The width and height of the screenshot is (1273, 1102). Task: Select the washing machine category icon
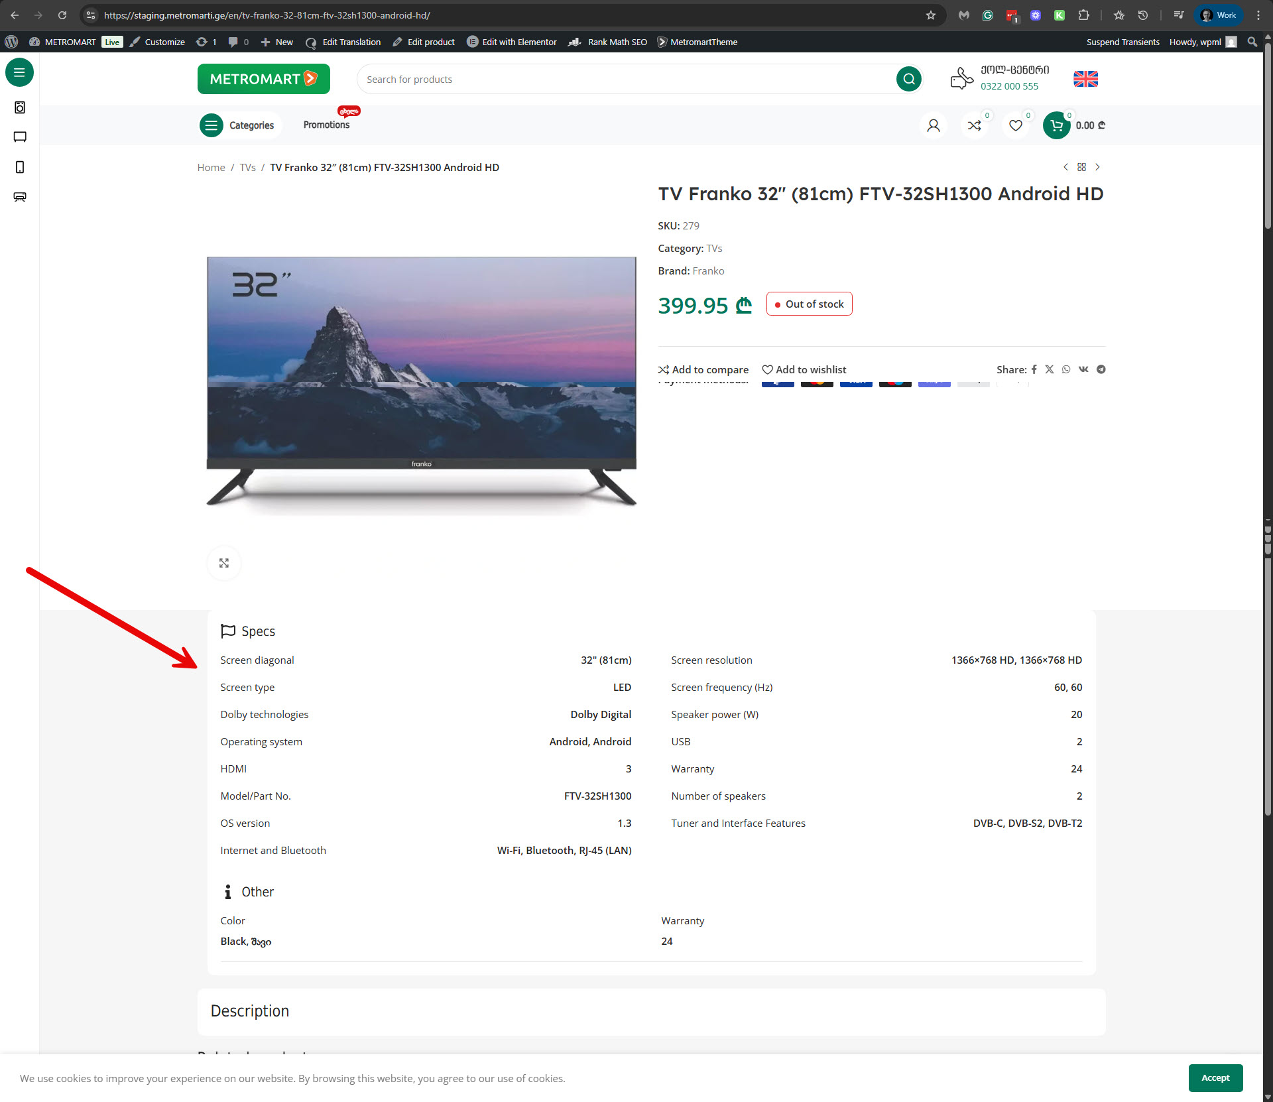click(20, 107)
